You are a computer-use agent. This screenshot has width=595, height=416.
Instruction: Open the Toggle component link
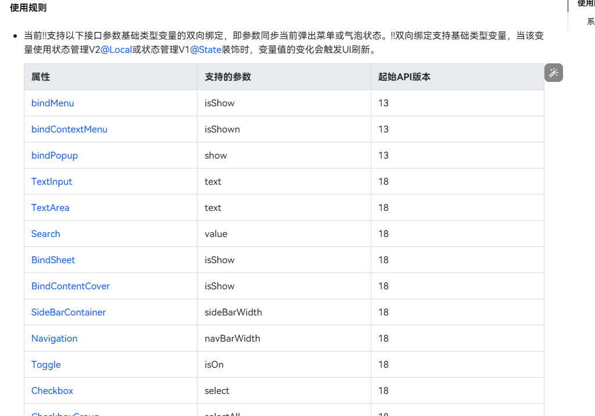click(46, 365)
